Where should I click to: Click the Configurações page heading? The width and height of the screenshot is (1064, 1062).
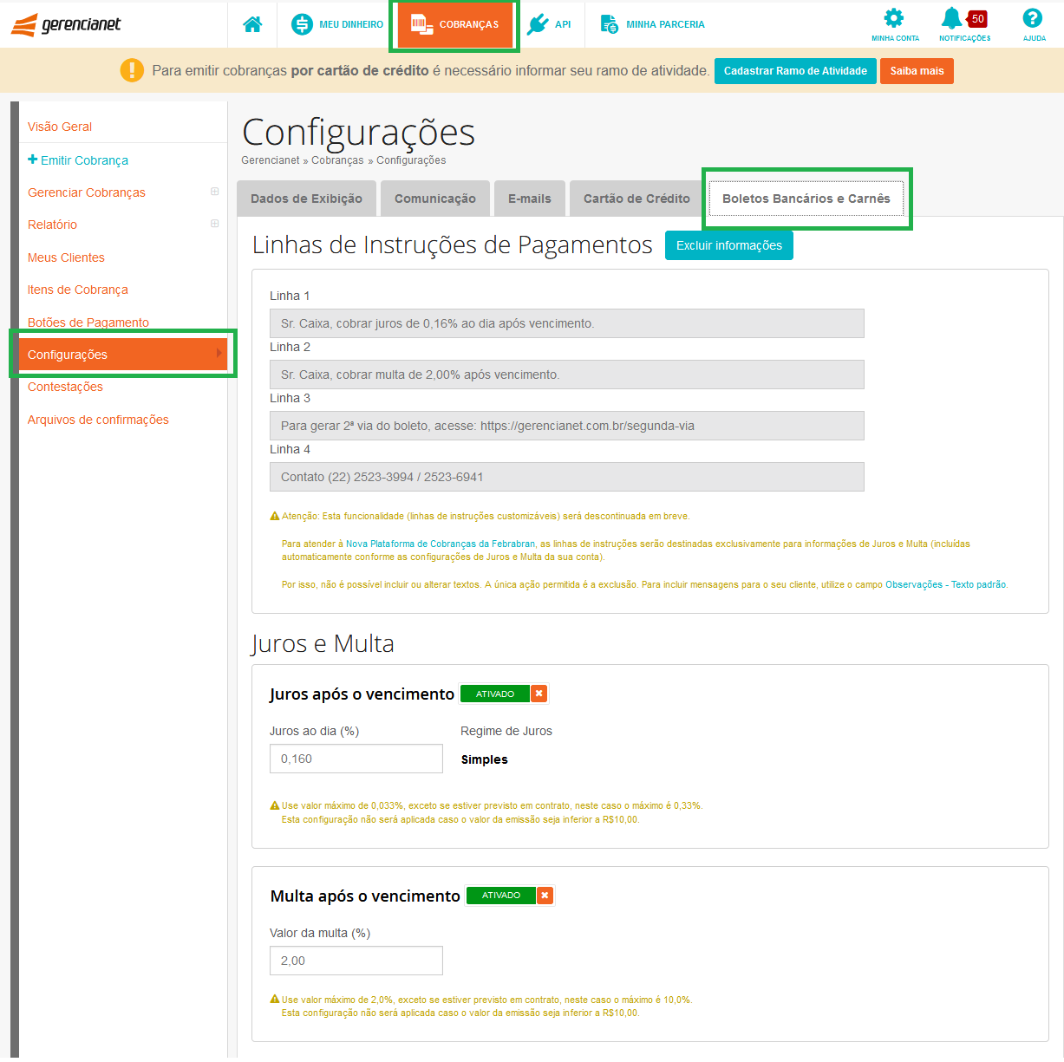pyautogui.click(x=358, y=133)
